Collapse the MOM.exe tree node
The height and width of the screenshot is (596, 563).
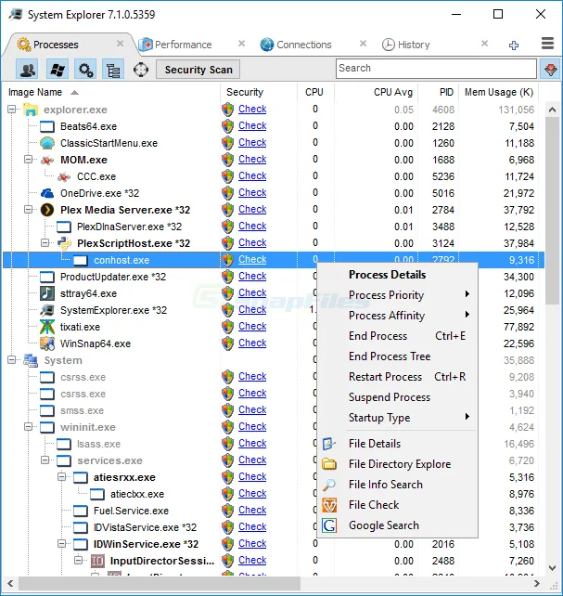pos(29,160)
